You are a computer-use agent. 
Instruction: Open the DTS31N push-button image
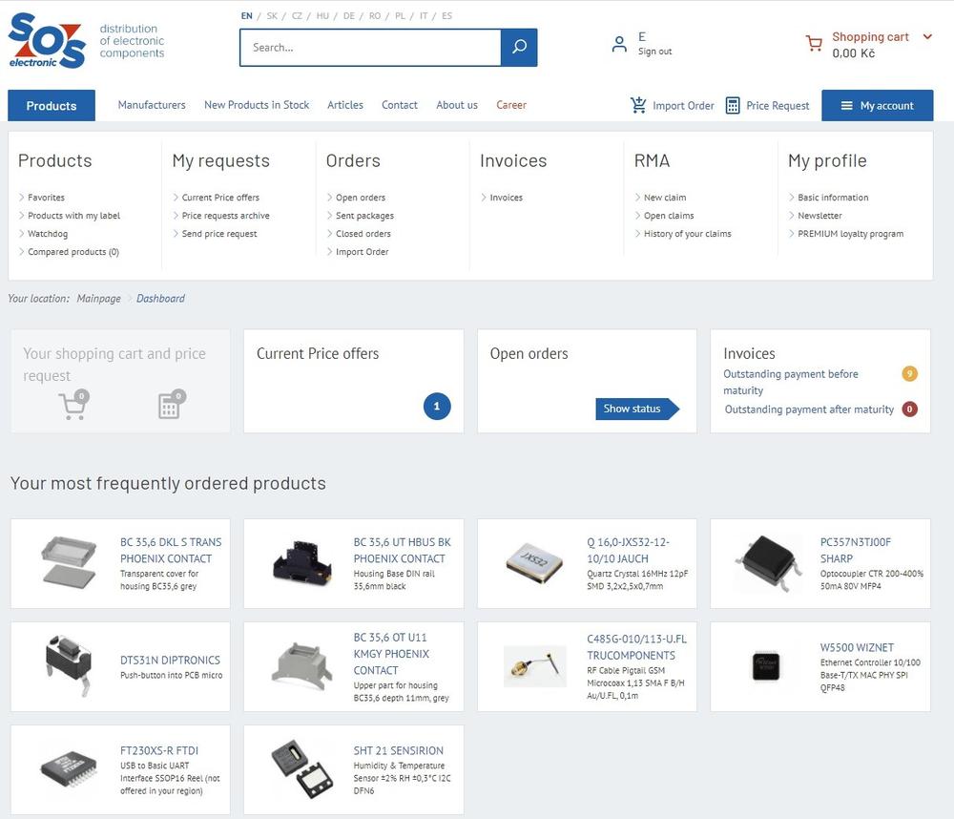coord(69,665)
